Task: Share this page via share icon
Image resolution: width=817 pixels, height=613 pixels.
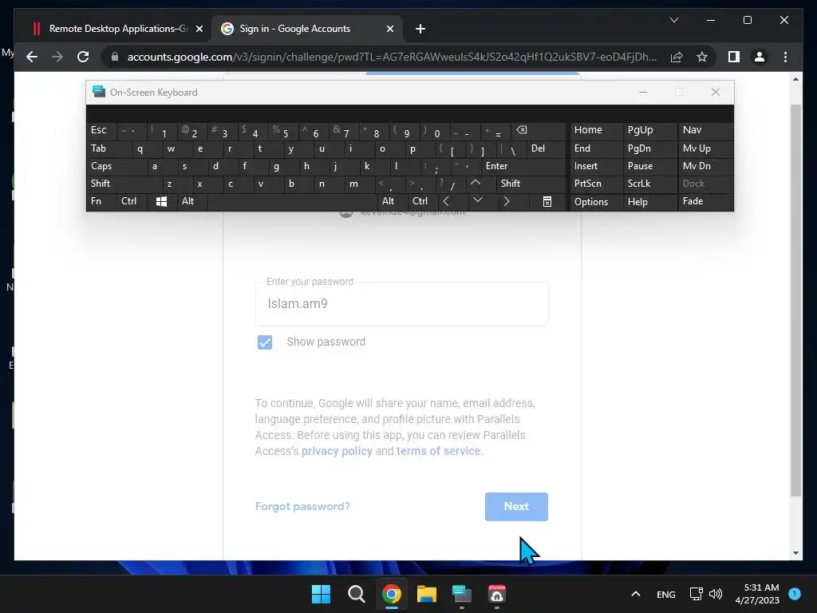Action: click(677, 57)
